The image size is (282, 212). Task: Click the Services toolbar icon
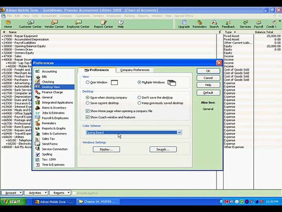click(x=245, y=24)
